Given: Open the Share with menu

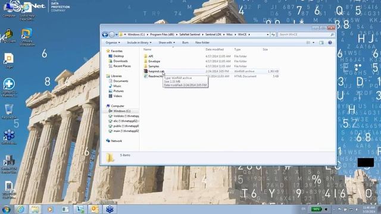Looking at the screenshot, I should 167,42.
